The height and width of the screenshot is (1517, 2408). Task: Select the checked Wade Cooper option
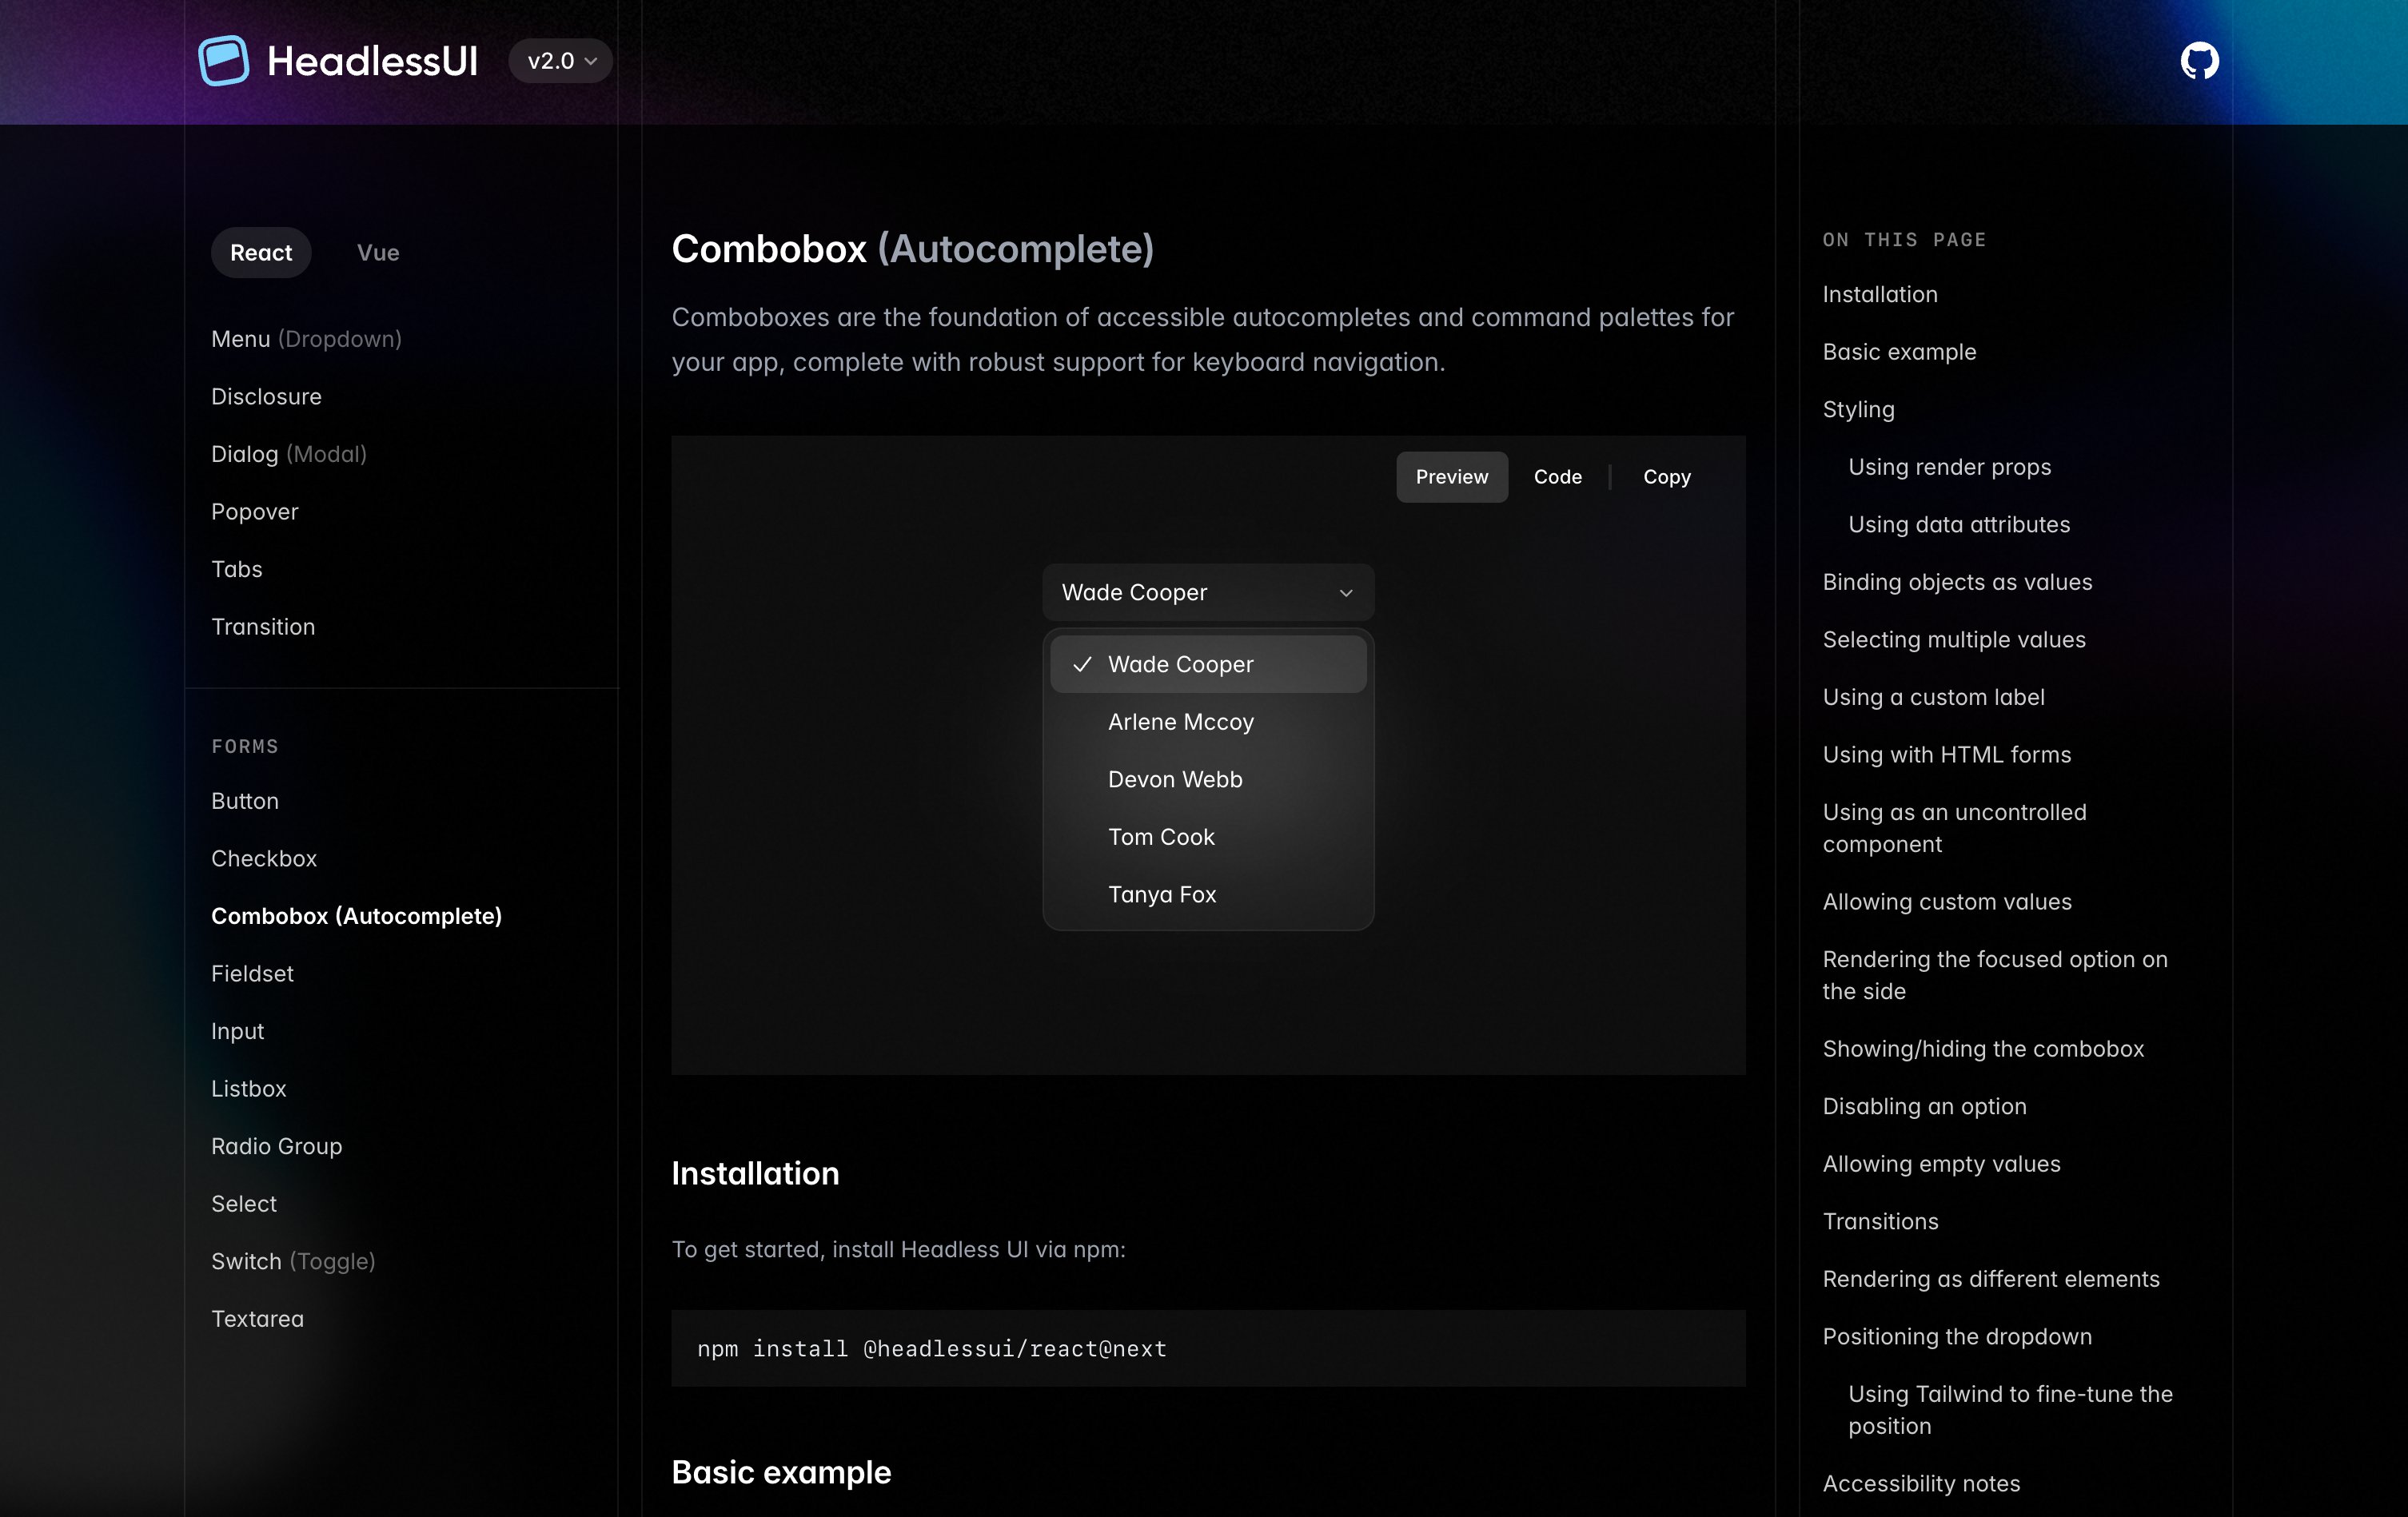[x=1208, y=664]
